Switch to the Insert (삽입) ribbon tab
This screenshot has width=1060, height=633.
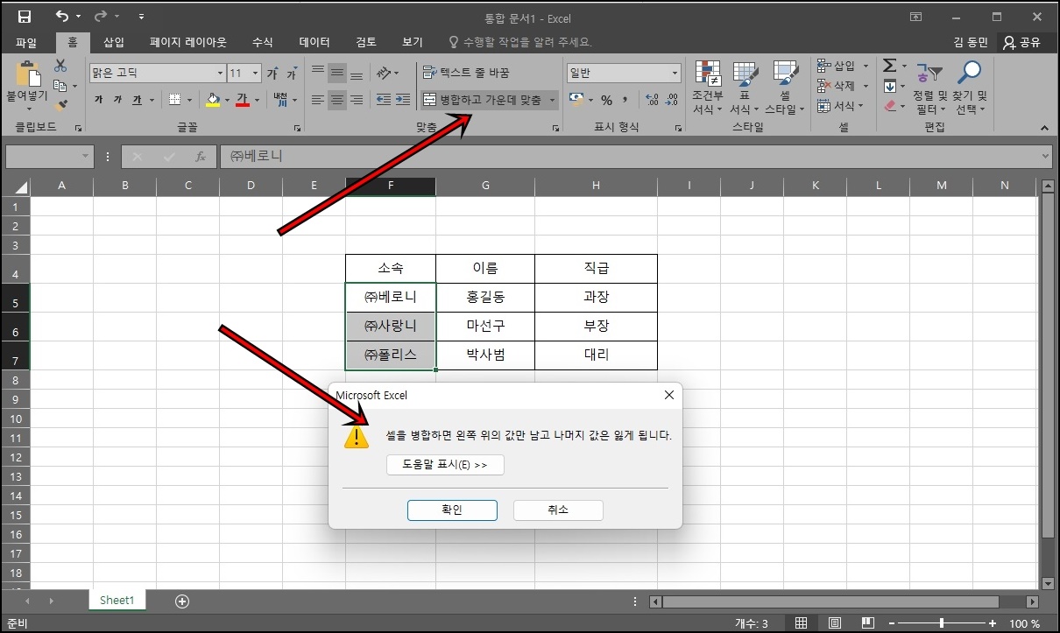point(114,42)
